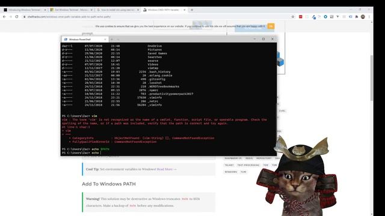This screenshot has height=216, width=385.
Task: Switch to the Introducing Windows Terminal browser tab
Action: tap(25, 10)
